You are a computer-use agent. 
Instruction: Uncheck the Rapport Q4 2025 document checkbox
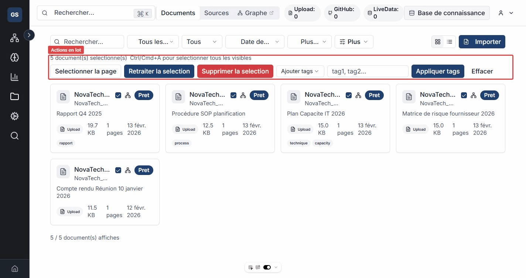coord(118,95)
